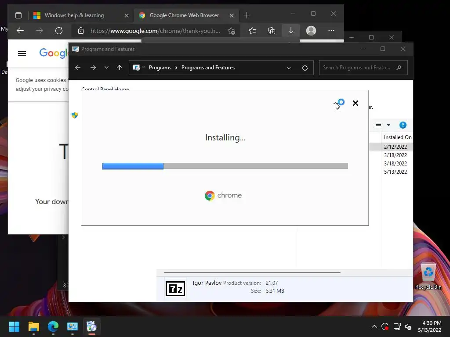450x337 pixels.
Task: Click the Search Programs and Features field
Action: pyautogui.click(x=363, y=68)
